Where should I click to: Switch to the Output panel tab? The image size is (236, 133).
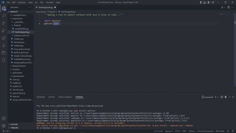52,97
